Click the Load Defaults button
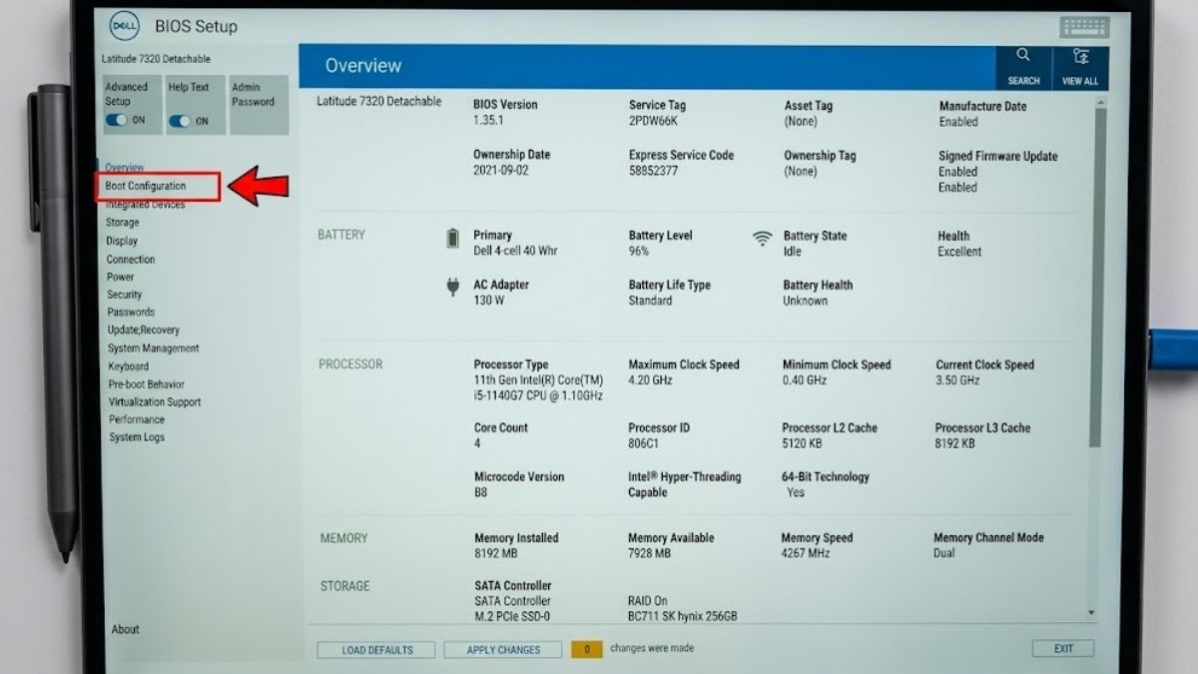 pyautogui.click(x=376, y=650)
